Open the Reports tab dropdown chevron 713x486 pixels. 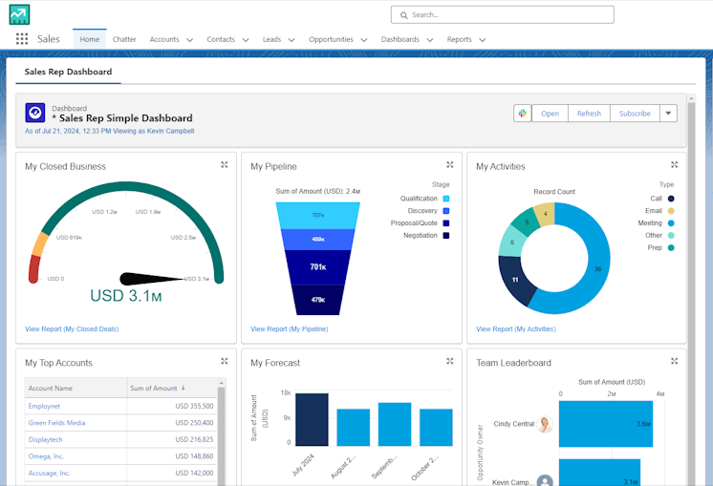click(483, 40)
